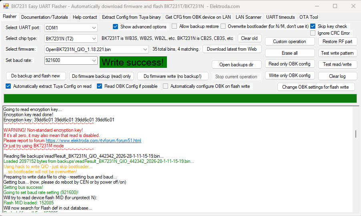Switch to Get CFG from OBK device on LAN tab
361x216 pixels.
pos(198,17)
